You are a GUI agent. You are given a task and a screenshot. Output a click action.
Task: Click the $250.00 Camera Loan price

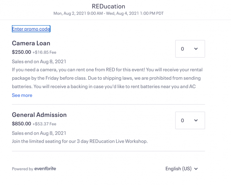pos(21,52)
